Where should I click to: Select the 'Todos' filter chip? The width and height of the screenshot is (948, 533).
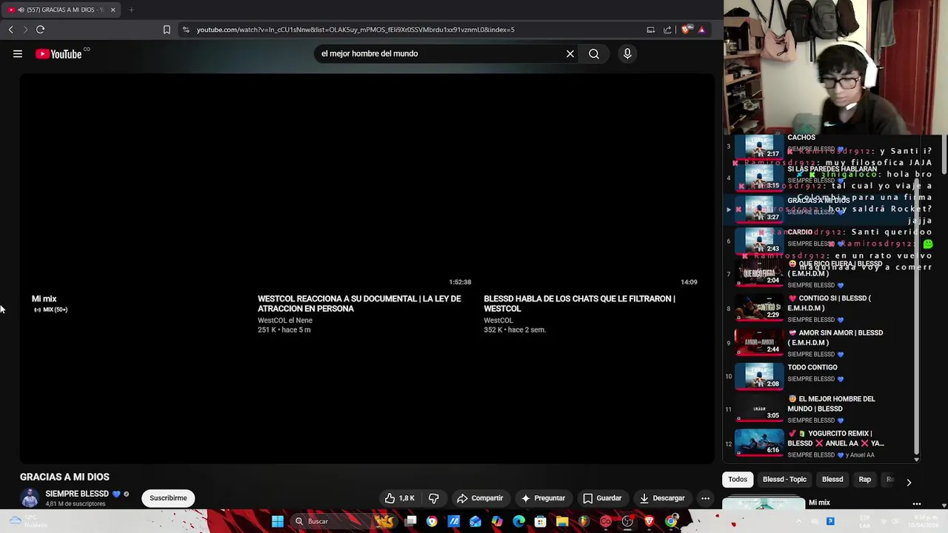pyautogui.click(x=738, y=479)
